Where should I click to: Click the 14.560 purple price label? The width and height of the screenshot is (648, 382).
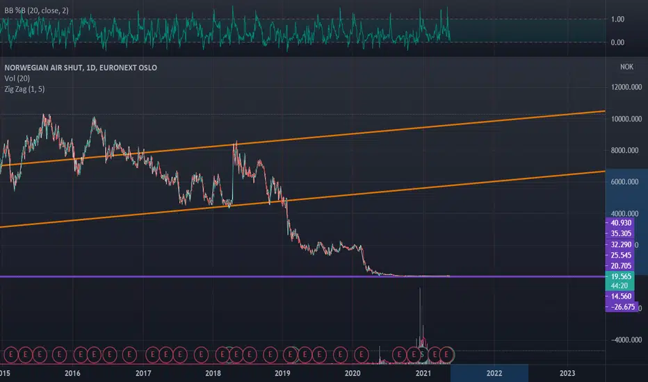[x=620, y=296]
